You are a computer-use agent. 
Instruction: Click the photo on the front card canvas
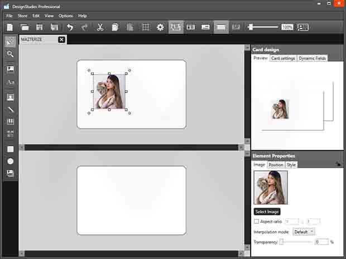click(x=109, y=91)
